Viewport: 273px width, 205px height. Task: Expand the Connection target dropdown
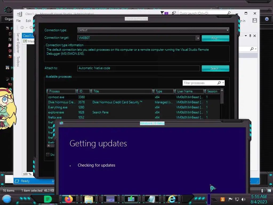click(x=198, y=38)
